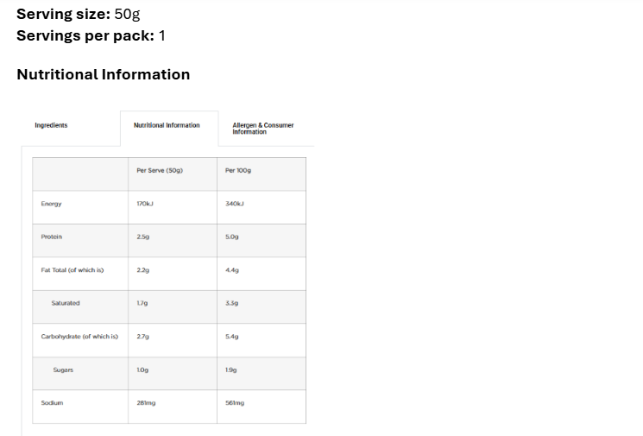Select the Sugars row label
Image resolution: width=643 pixels, height=436 pixels.
coord(63,370)
